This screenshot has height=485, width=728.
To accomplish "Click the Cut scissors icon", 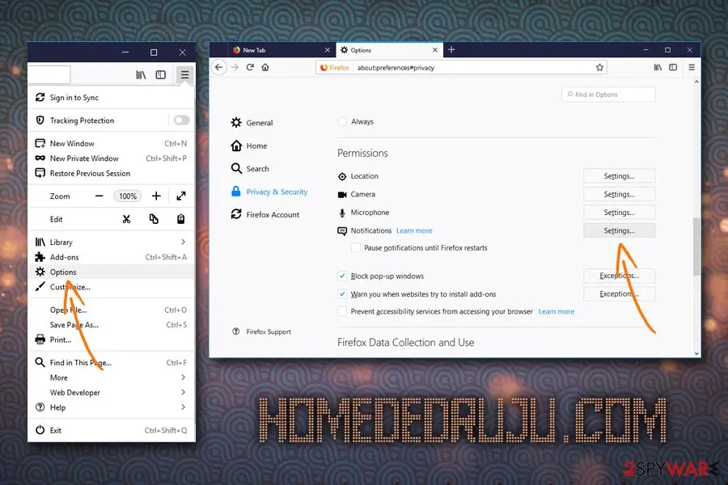I will [126, 219].
